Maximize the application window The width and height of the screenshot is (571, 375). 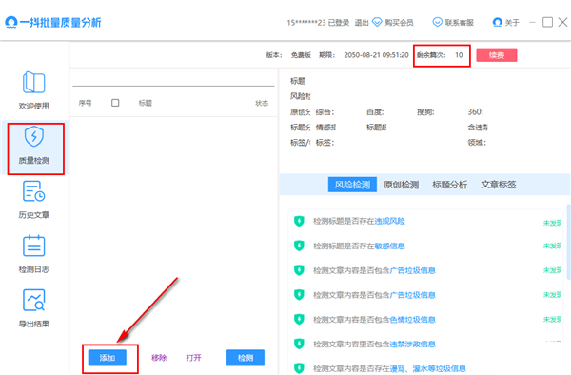(547, 22)
